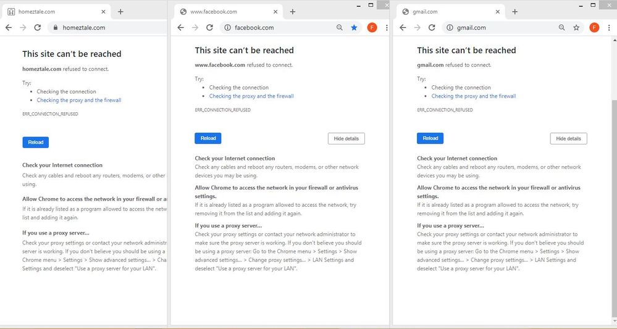
Task: Click the gmail.com window vertical scrollbar
Action: point(614,185)
